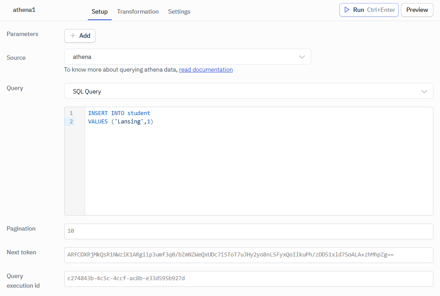This screenshot has height=296, width=440.
Task: Focus the Pagination input field
Action: 248,231
